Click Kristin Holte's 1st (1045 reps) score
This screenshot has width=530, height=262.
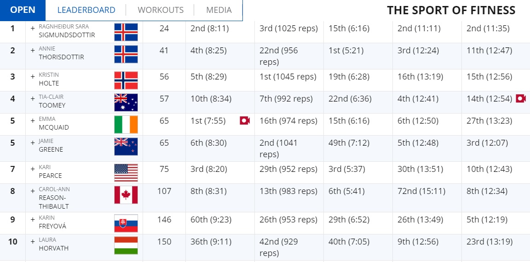(288, 77)
